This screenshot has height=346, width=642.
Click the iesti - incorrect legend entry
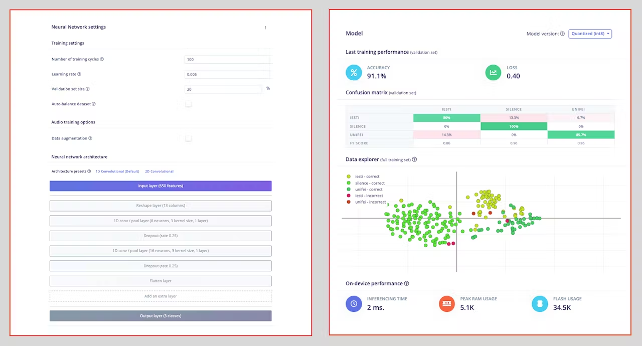point(365,196)
